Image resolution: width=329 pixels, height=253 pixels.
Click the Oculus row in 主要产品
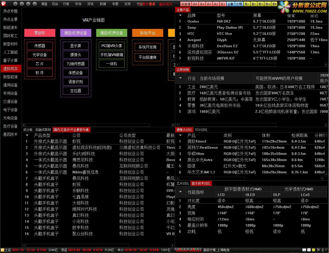click(252, 22)
